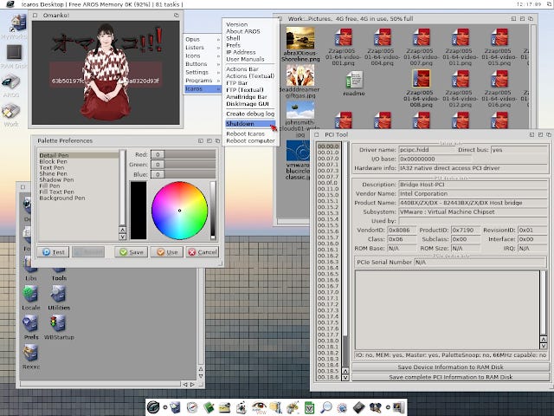The image size is (554, 416).
Task: Open the Prefs drawer icon
Action: click(x=30, y=322)
